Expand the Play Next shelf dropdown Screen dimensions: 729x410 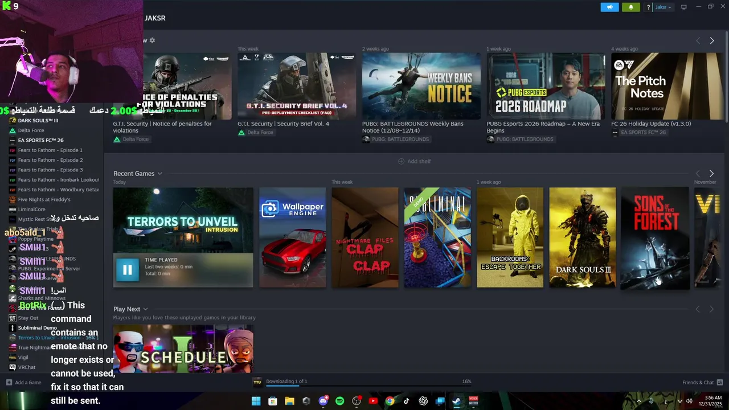[146, 309]
